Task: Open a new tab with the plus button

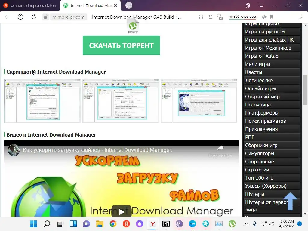Action: (x=129, y=5)
